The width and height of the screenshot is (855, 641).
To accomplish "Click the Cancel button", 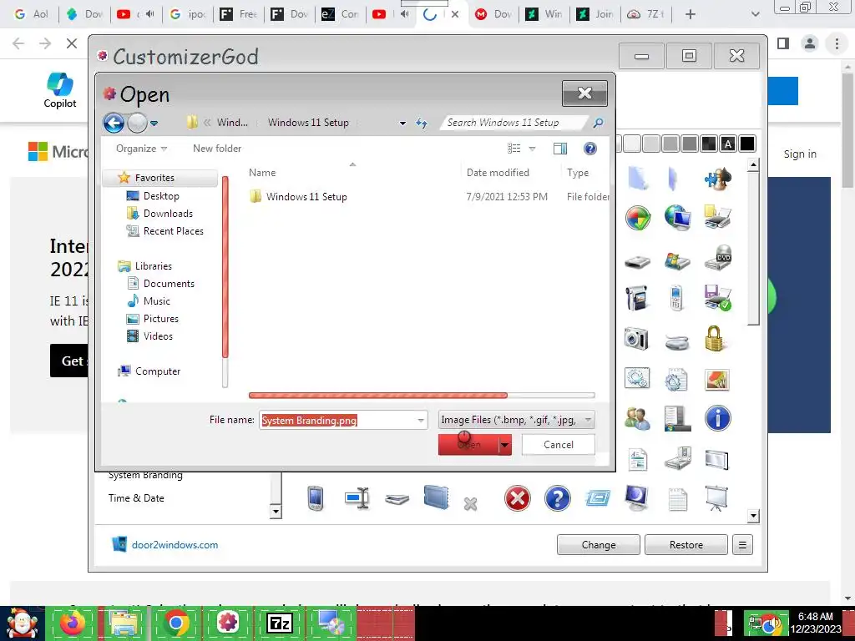I will (x=559, y=445).
